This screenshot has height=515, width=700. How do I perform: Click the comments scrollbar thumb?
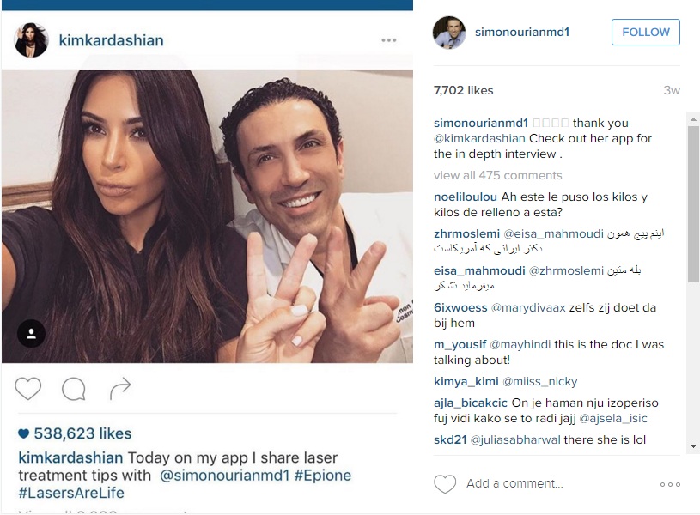[693, 204]
